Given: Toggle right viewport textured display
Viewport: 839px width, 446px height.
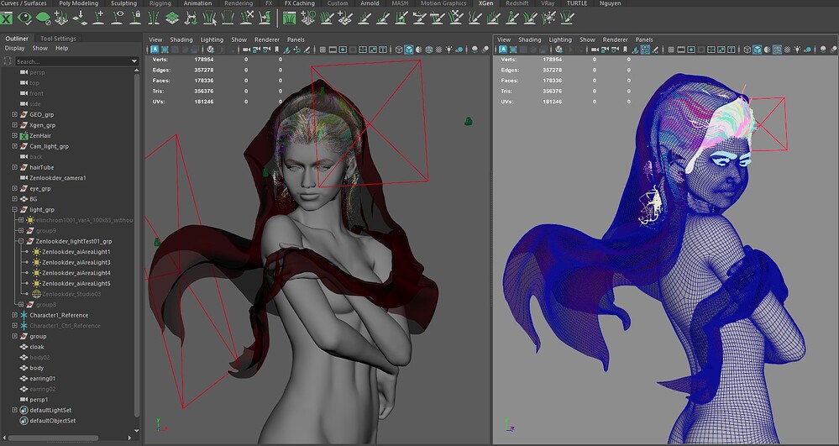Looking at the screenshot, I should 787,50.
